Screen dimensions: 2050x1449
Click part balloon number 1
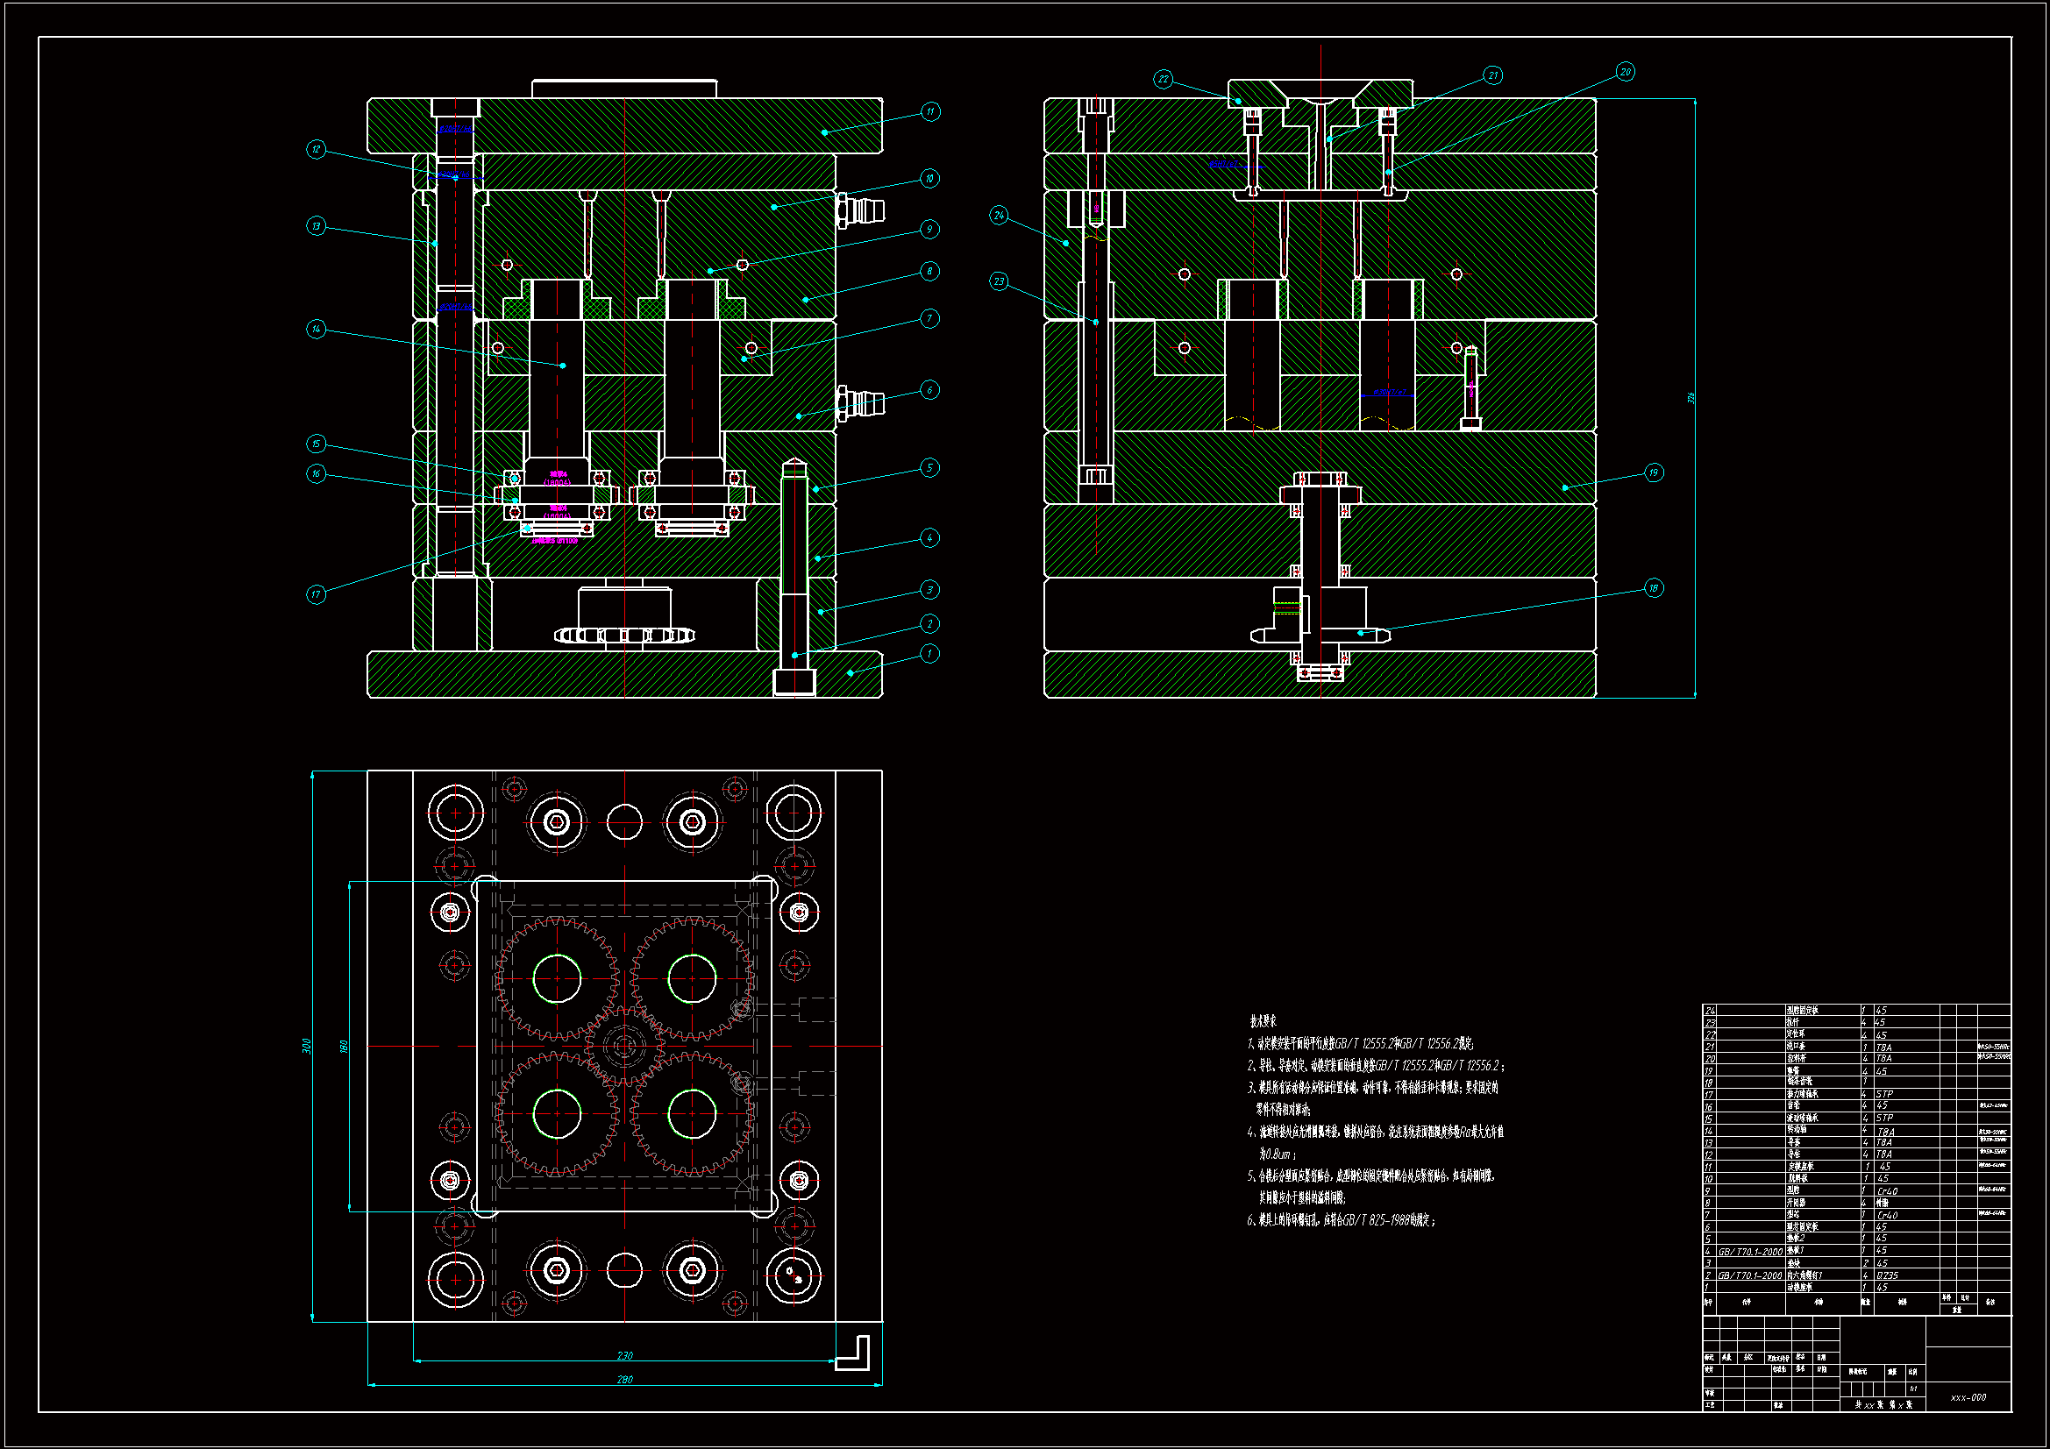coord(929,654)
